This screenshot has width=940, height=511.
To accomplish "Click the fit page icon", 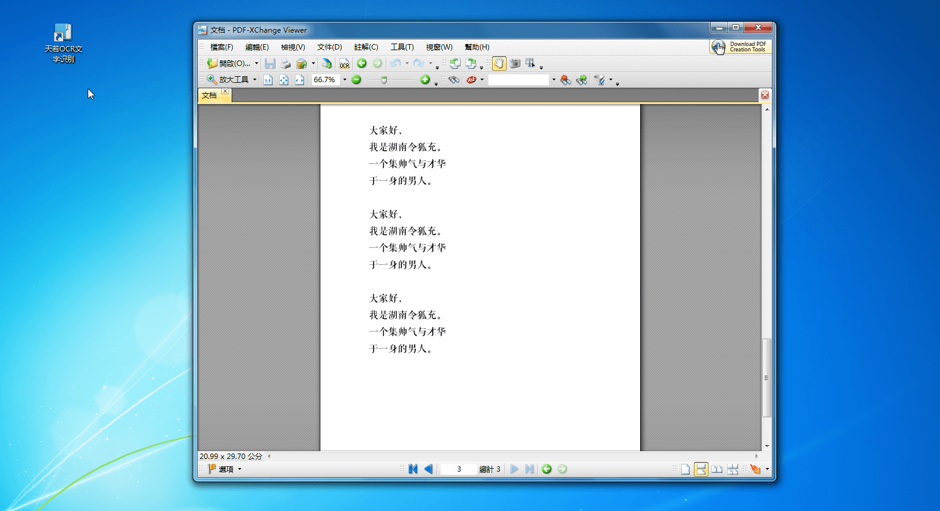I will (284, 80).
